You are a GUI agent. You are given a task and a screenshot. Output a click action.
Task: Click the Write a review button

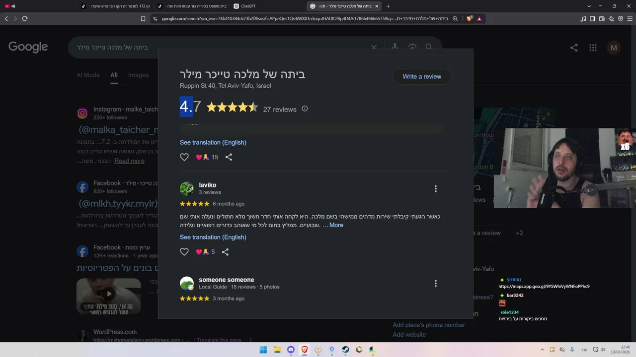(422, 76)
